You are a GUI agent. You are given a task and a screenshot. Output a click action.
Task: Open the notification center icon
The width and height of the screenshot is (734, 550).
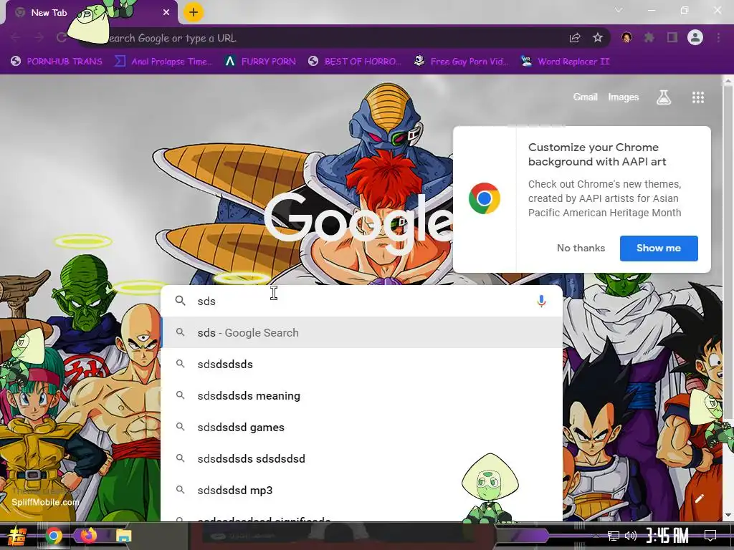[x=710, y=536]
